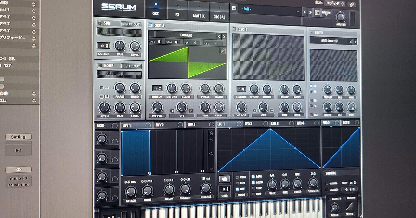Click the next preset arrow icon
The image size is (416, 218).
(310, 12)
